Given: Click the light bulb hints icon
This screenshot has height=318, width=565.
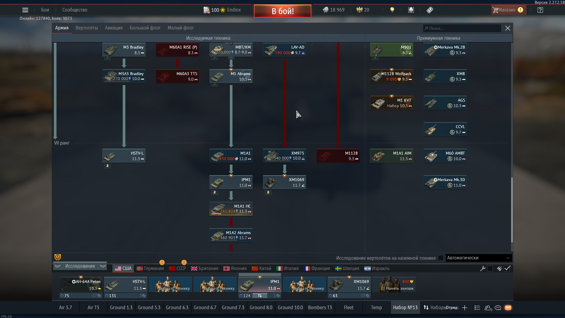Looking at the screenshot, I should pyautogui.click(x=392, y=10).
